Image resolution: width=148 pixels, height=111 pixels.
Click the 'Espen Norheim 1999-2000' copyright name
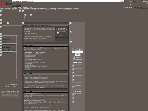pos(10,92)
